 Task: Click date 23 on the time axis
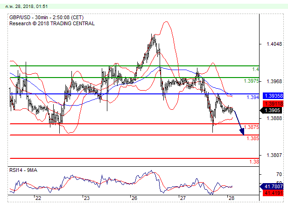pos(85,198)
